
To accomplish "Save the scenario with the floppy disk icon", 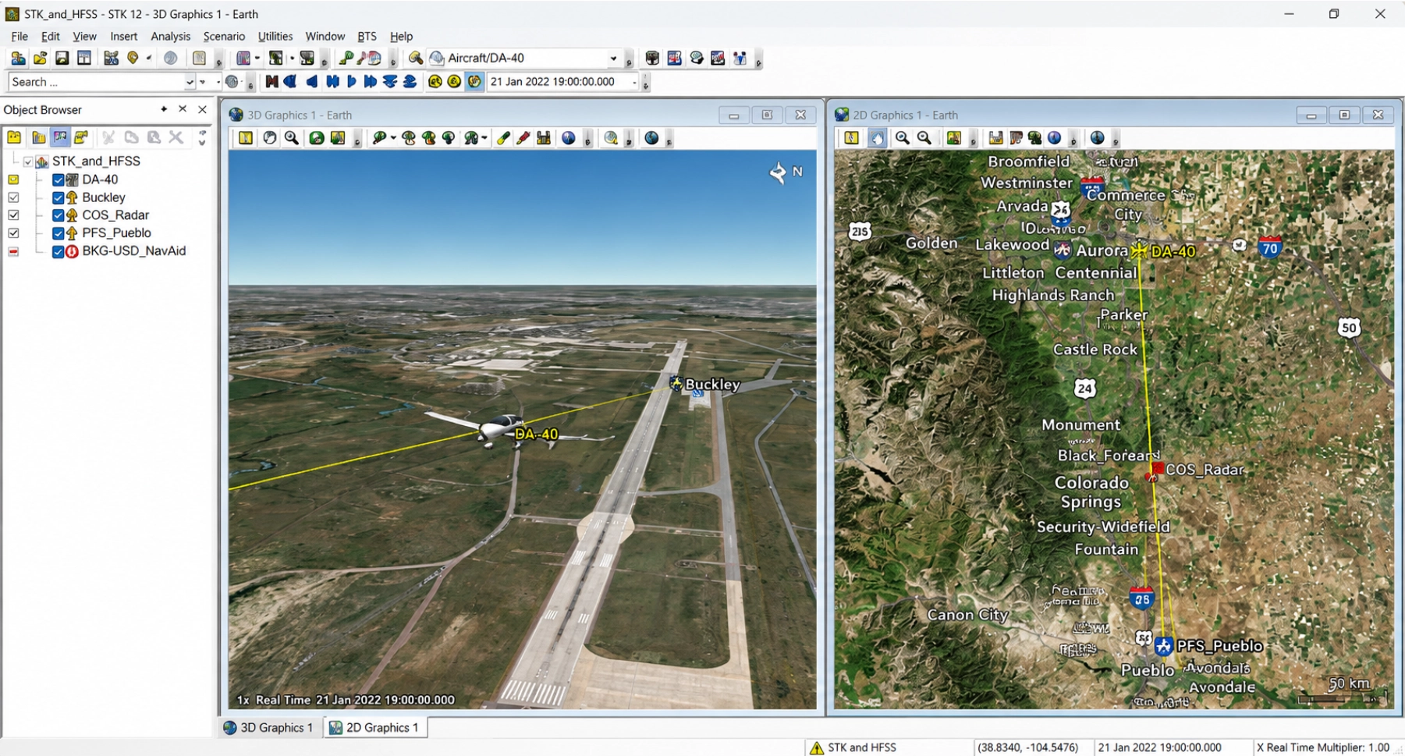I will 62,58.
